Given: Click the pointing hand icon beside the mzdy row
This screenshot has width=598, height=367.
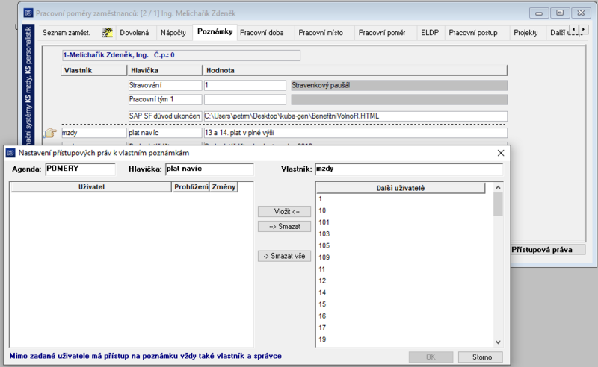Looking at the screenshot, I should pyautogui.click(x=50, y=133).
